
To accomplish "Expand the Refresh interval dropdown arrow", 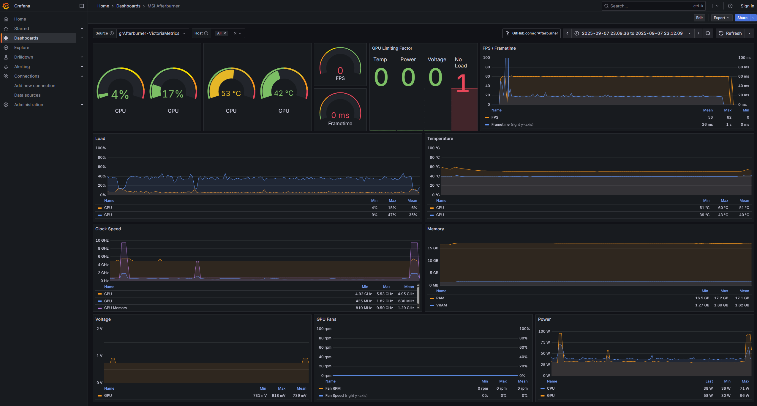I will [x=749, y=33].
